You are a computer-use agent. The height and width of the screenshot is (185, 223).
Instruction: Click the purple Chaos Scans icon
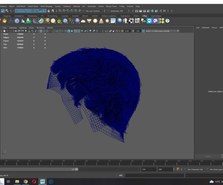coord(155,21)
